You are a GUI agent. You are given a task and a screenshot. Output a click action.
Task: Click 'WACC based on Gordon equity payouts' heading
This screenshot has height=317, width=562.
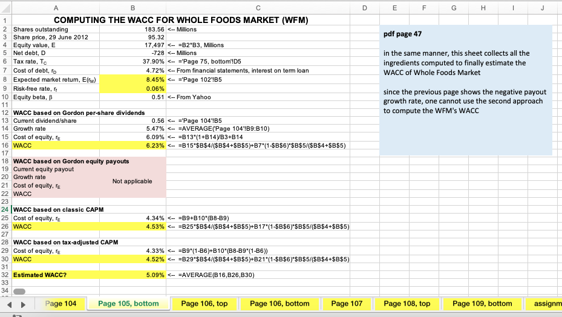71,161
